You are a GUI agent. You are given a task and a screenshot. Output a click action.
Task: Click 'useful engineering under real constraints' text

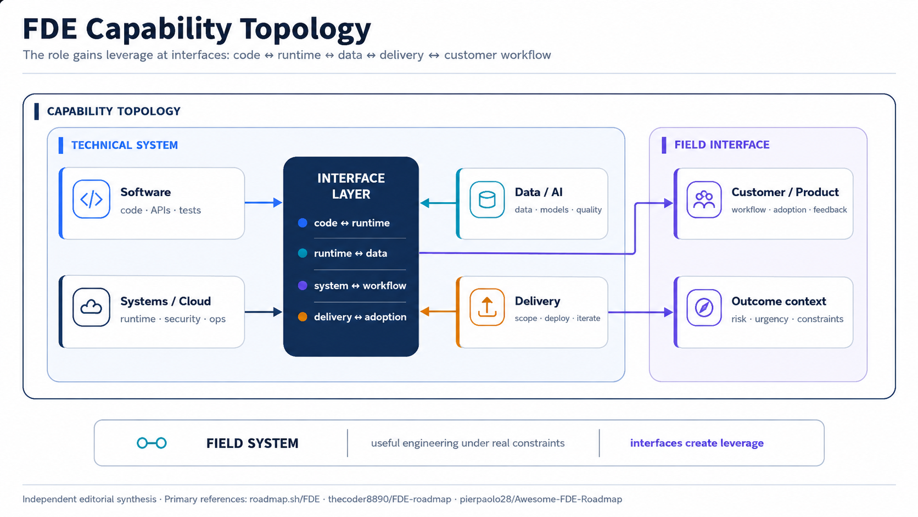pyautogui.click(x=468, y=443)
